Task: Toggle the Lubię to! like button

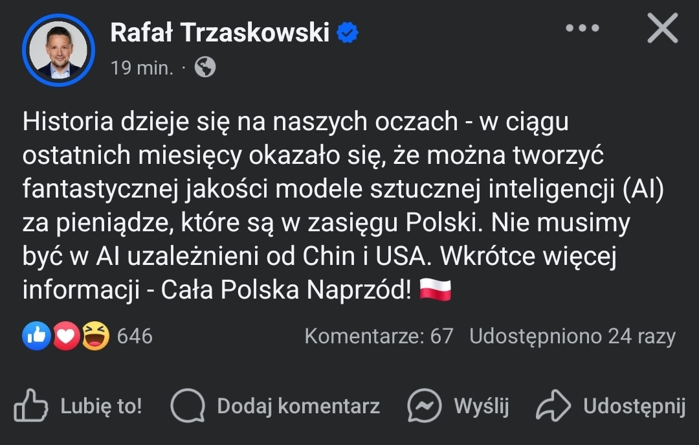Action: (x=101, y=406)
